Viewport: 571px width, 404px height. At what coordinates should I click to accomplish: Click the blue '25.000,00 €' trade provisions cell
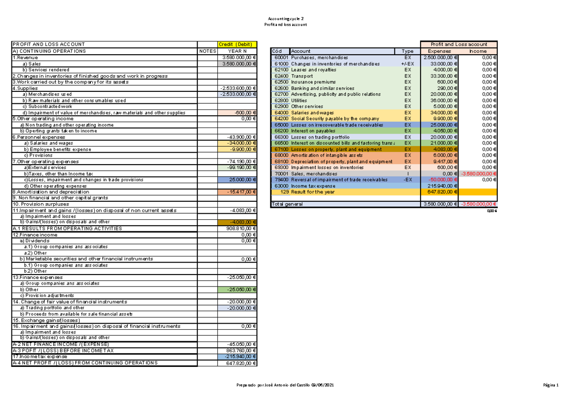(237, 180)
